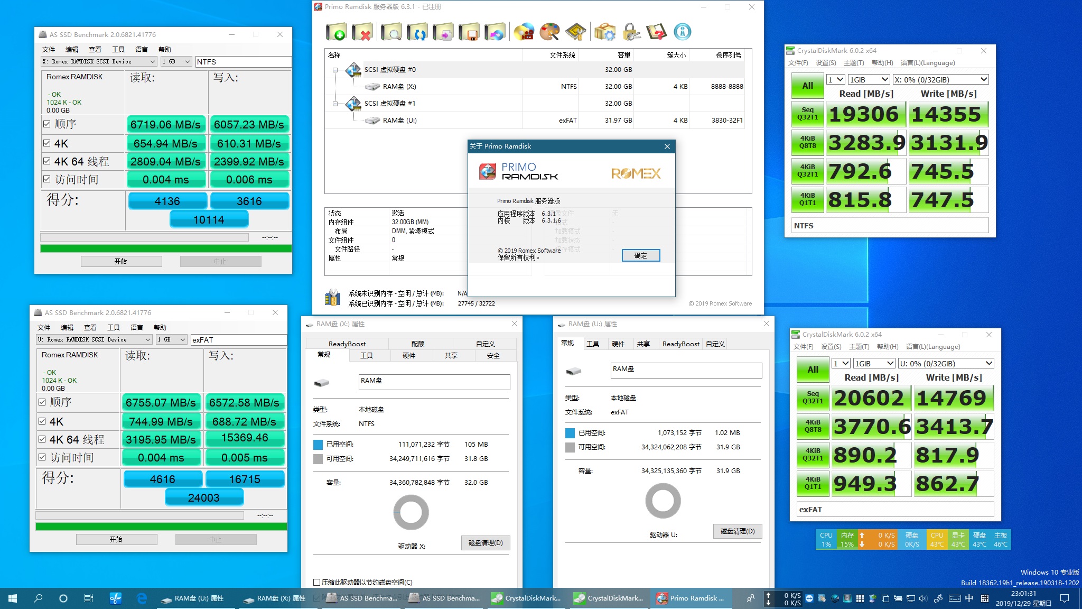Click the load disk image icon with blue disc
Image resolution: width=1082 pixels, height=609 pixels.
click(x=495, y=32)
